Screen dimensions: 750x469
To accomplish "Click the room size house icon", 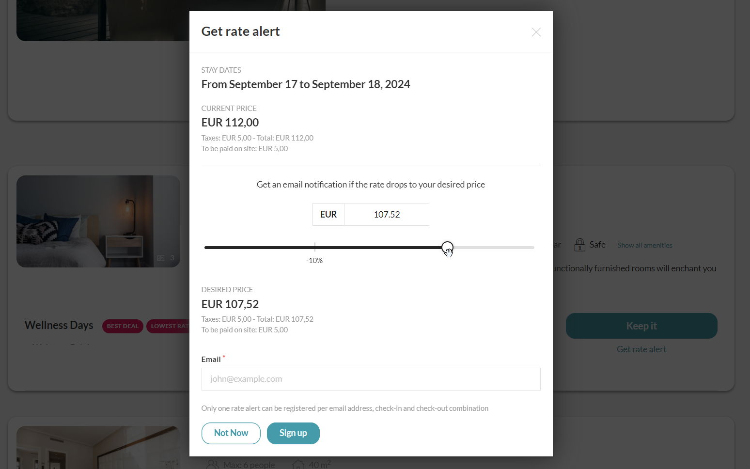I will (x=298, y=464).
